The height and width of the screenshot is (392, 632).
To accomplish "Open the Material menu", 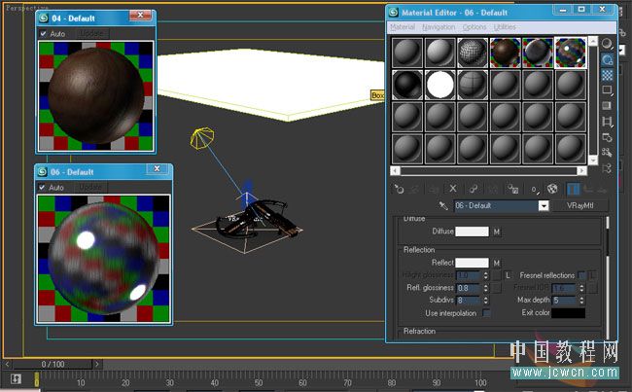I will 403,27.
